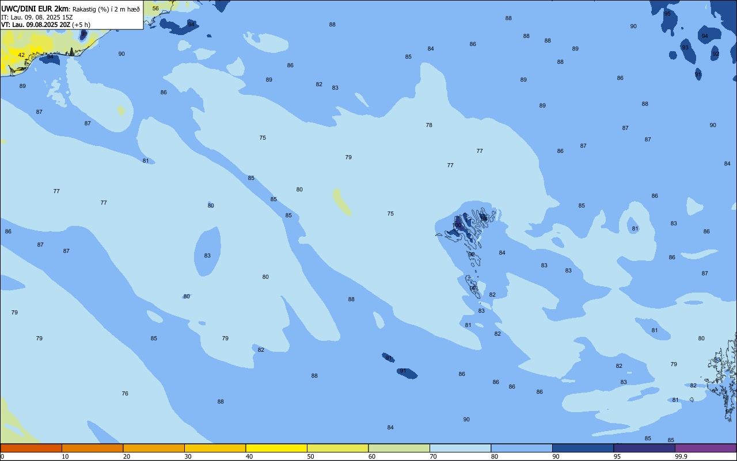Click the legend tick label 0
This screenshot has height=461, width=737.
tap(2, 456)
